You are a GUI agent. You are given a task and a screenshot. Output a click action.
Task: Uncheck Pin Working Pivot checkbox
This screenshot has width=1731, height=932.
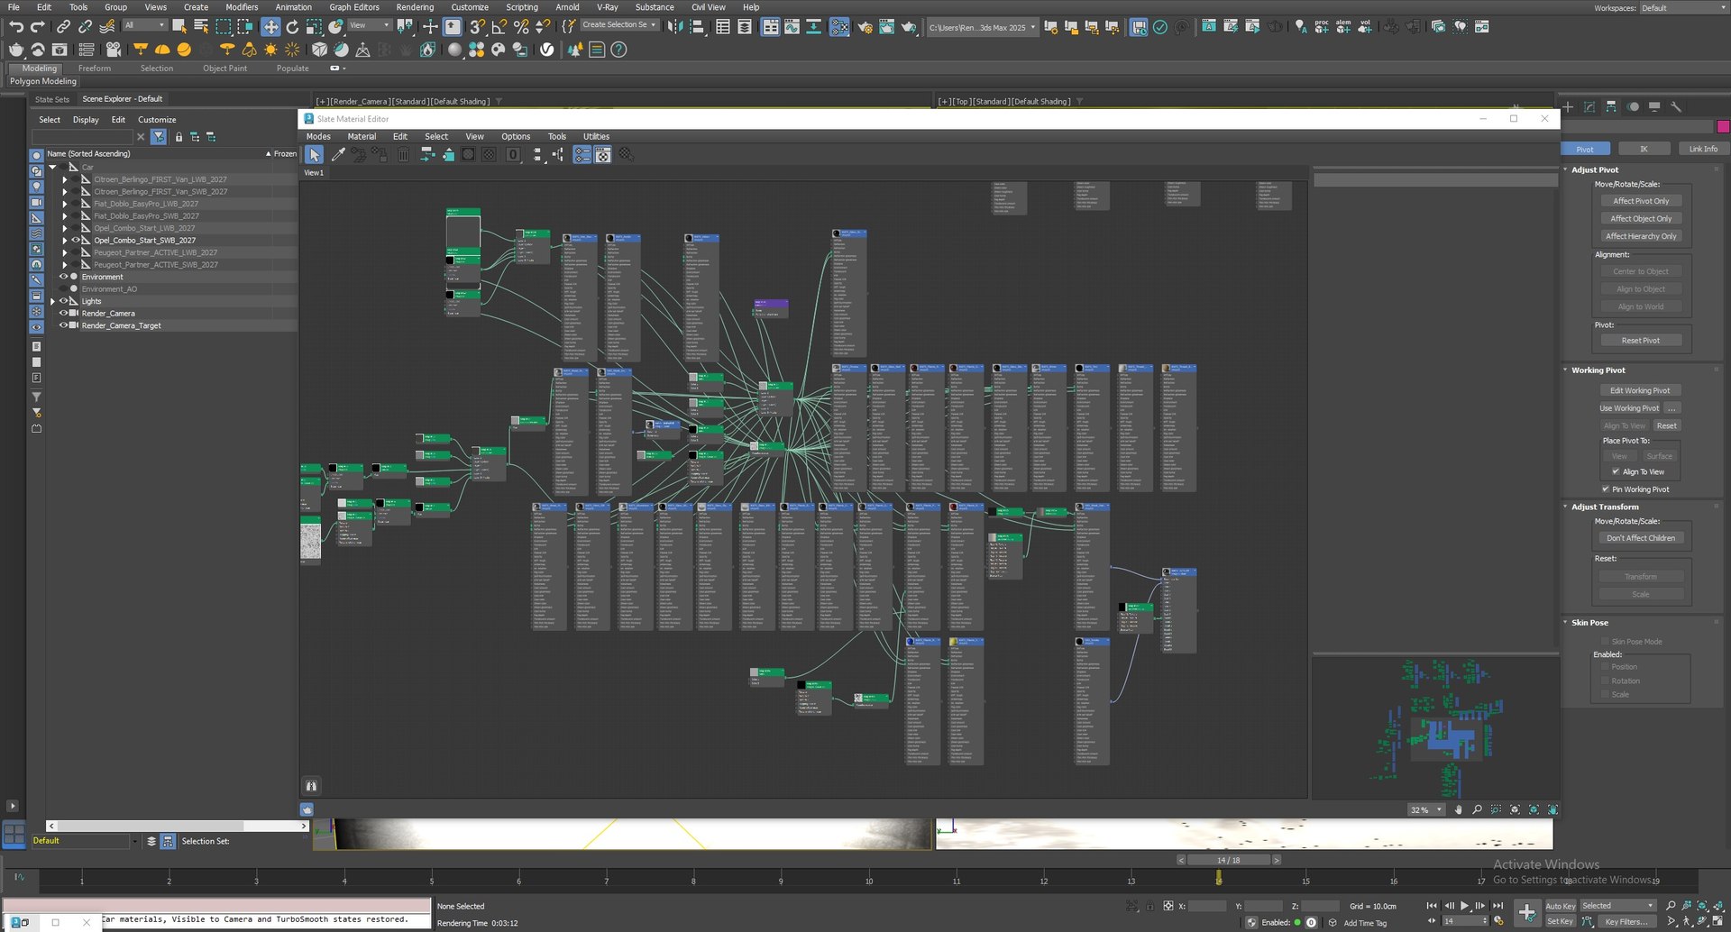1606,489
